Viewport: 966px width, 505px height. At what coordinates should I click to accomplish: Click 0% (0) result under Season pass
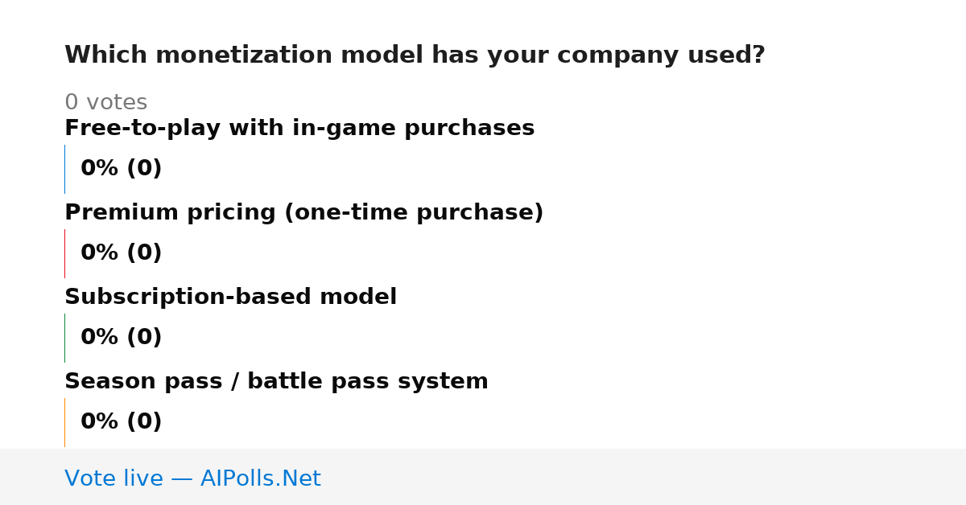(x=122, y=422)
